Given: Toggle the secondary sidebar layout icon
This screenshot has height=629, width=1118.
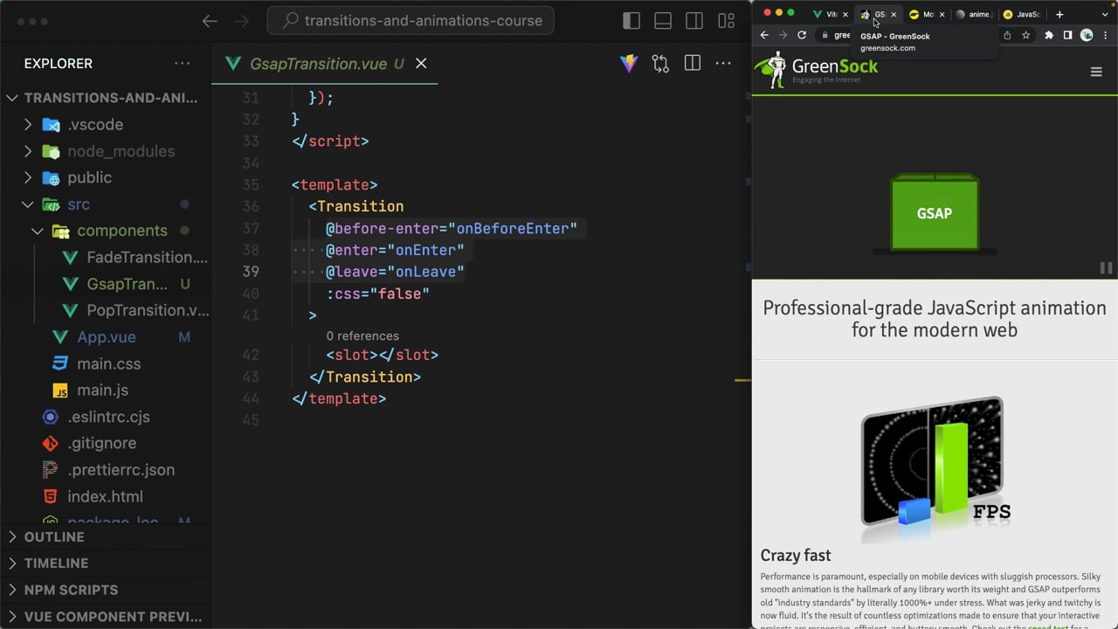Looking at the screenshot, I should (694, 21).
